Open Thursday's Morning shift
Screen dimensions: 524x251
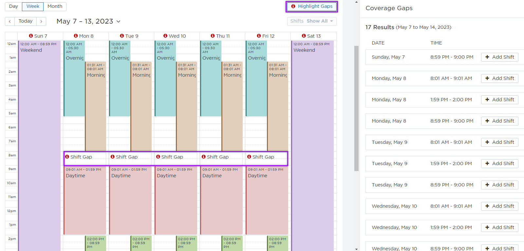pos(232,106)
